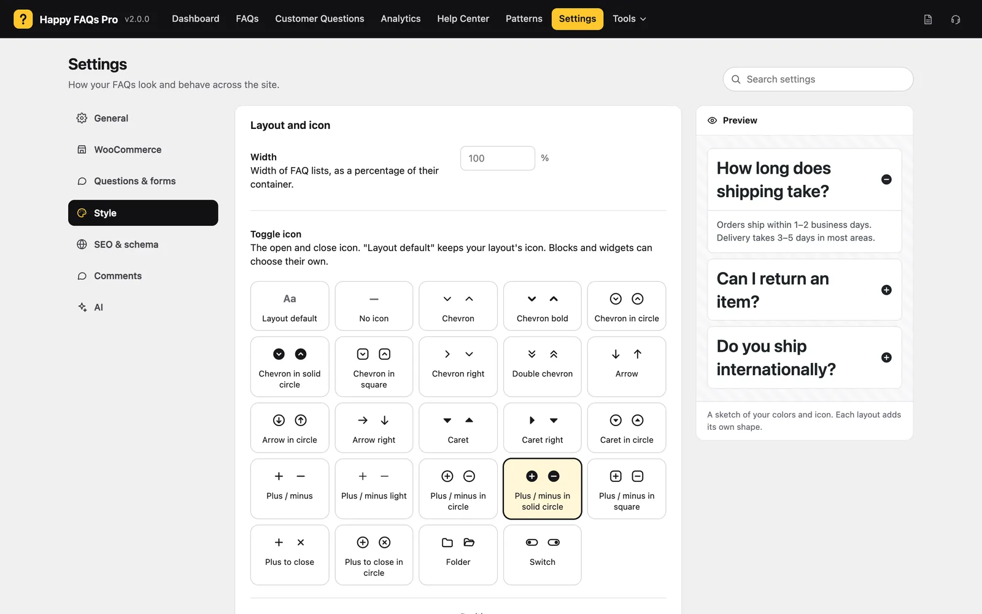The height and width of the screenshot is (614, 982).
Task: Expand 'Do you ship internationally?' preview question
Action: click(886, 357)
